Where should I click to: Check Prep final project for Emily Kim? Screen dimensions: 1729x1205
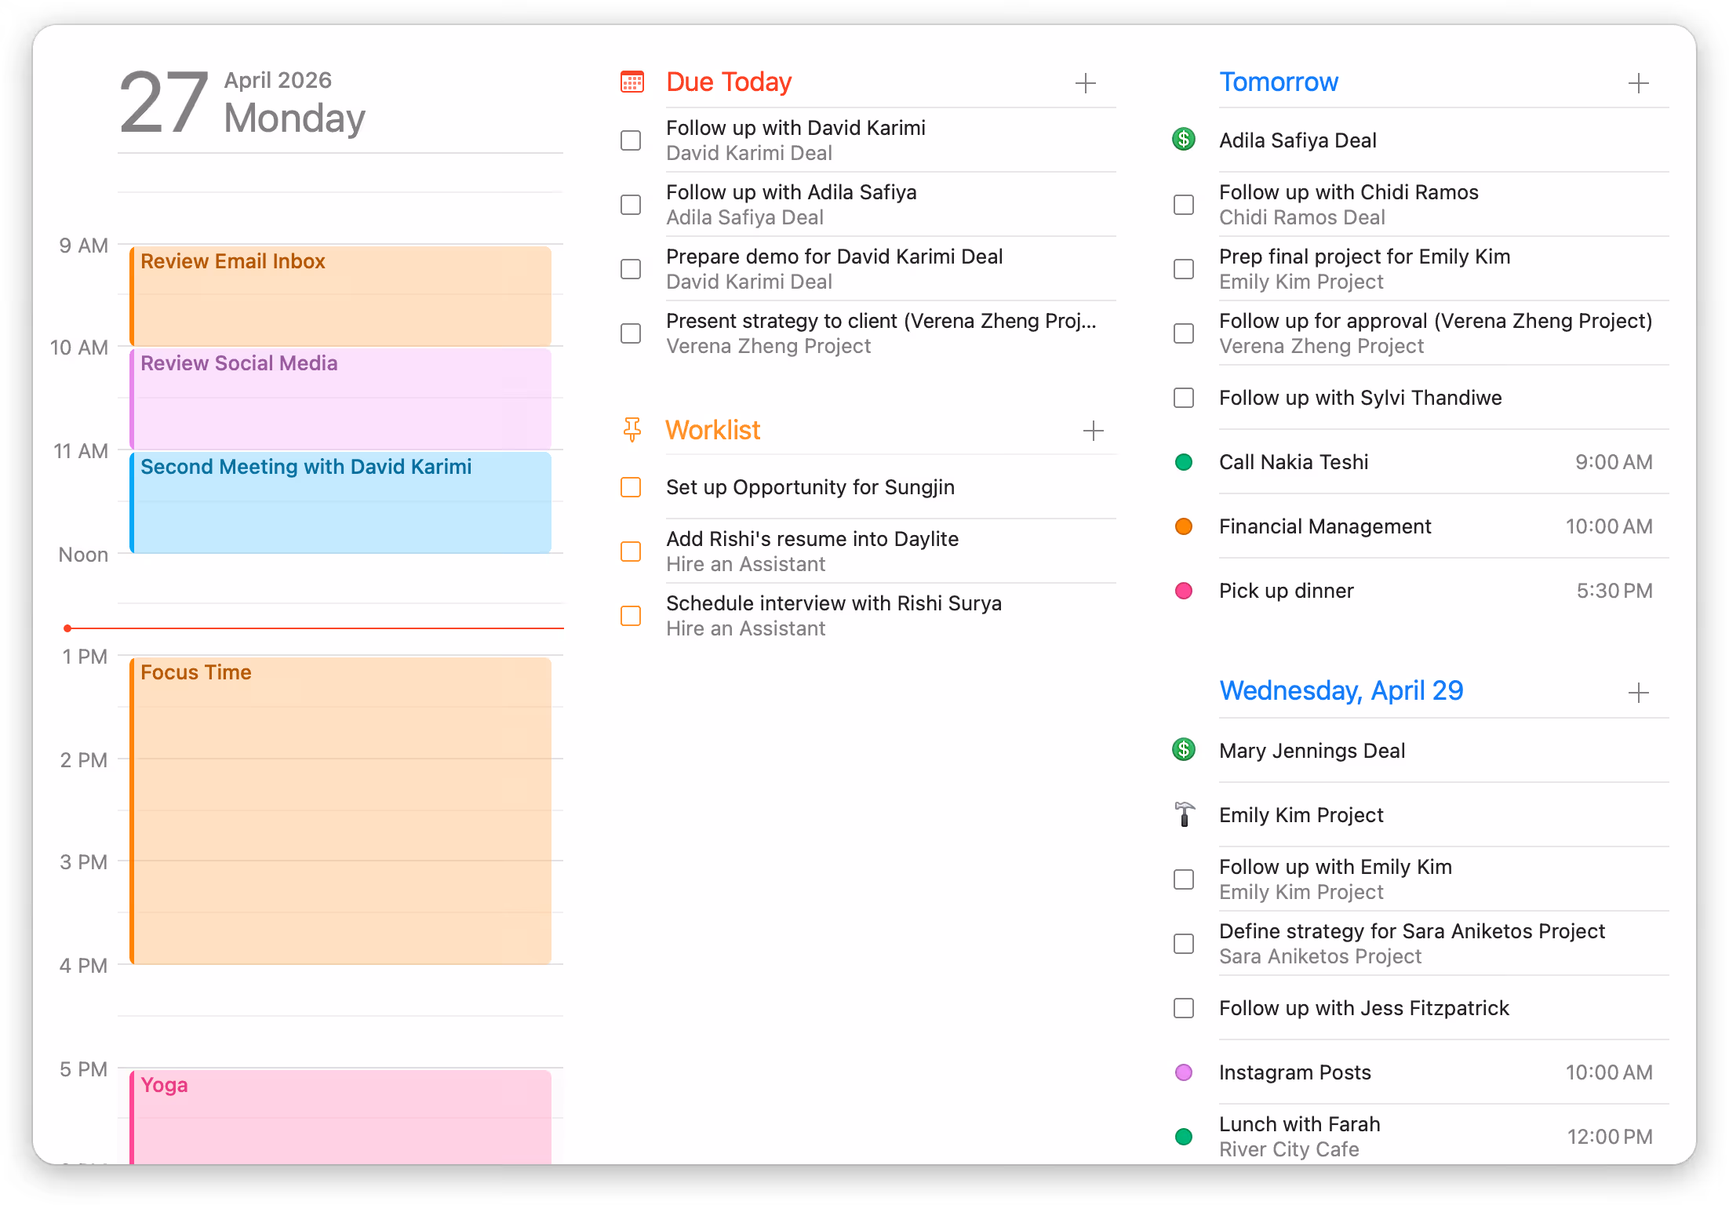[x=1184, y=269]
